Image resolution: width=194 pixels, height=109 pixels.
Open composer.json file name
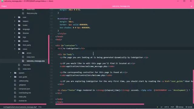click(24, 89)
